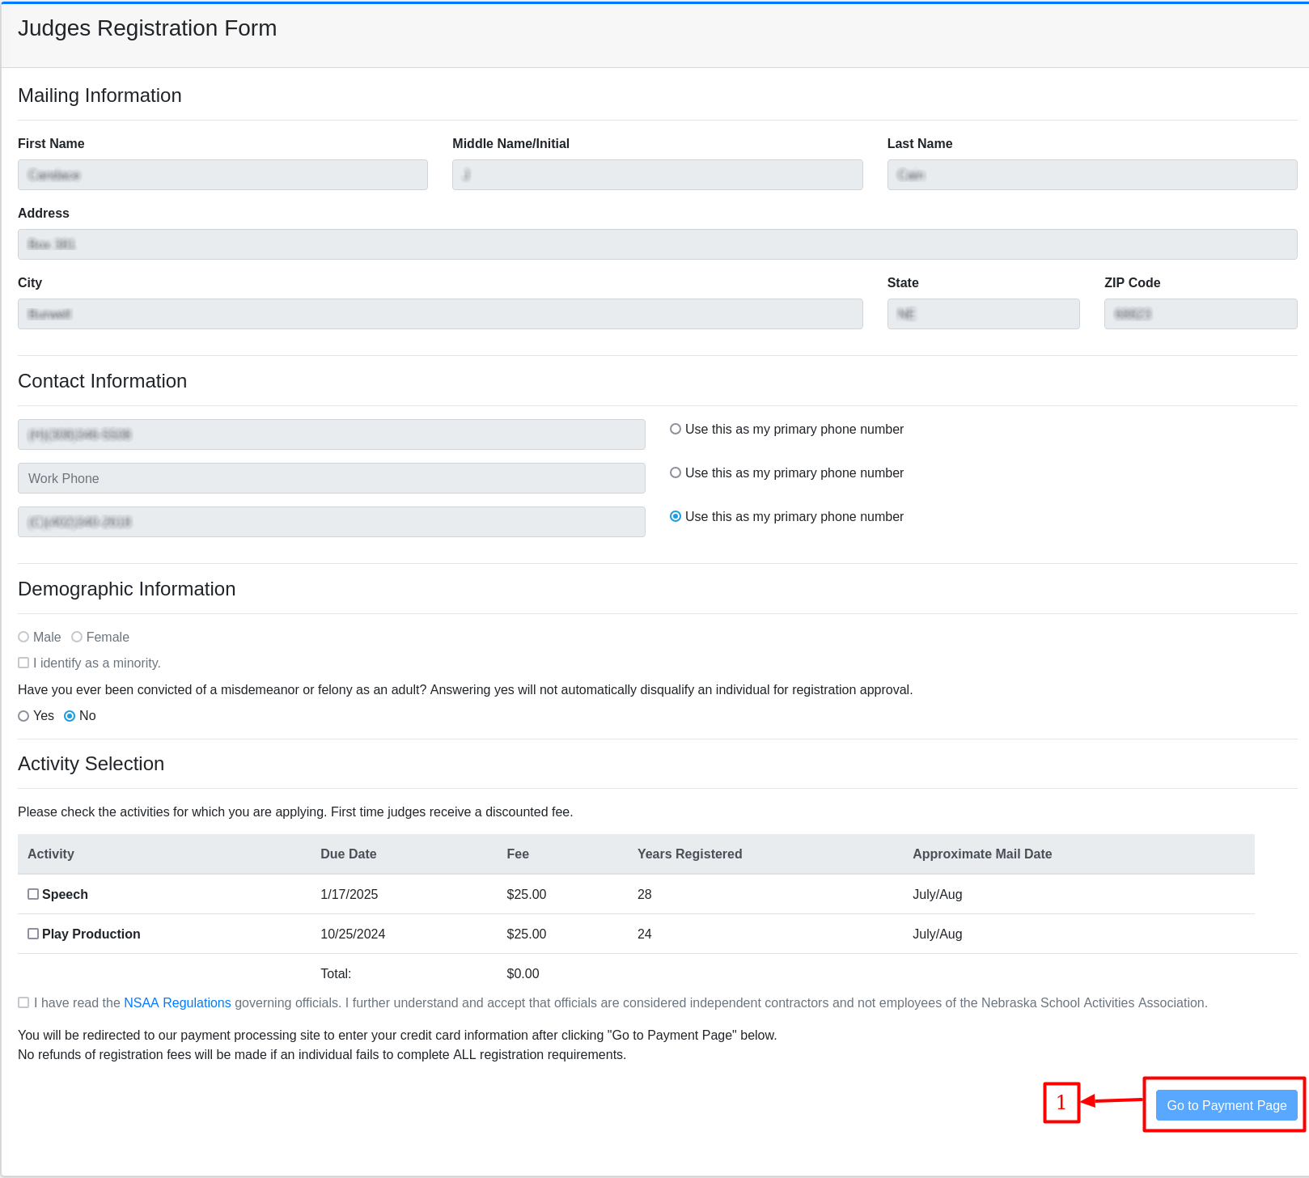Select the Male radio button

23,637
